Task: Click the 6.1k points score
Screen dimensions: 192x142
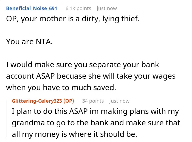Action: coord(78,8)
